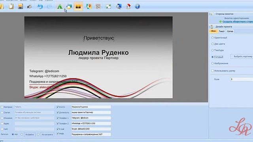
Task: Click the green arrows fit icon
Action: click(x=108, y=7)
